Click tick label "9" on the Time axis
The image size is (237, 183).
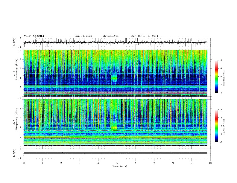[x=192, y=163]
